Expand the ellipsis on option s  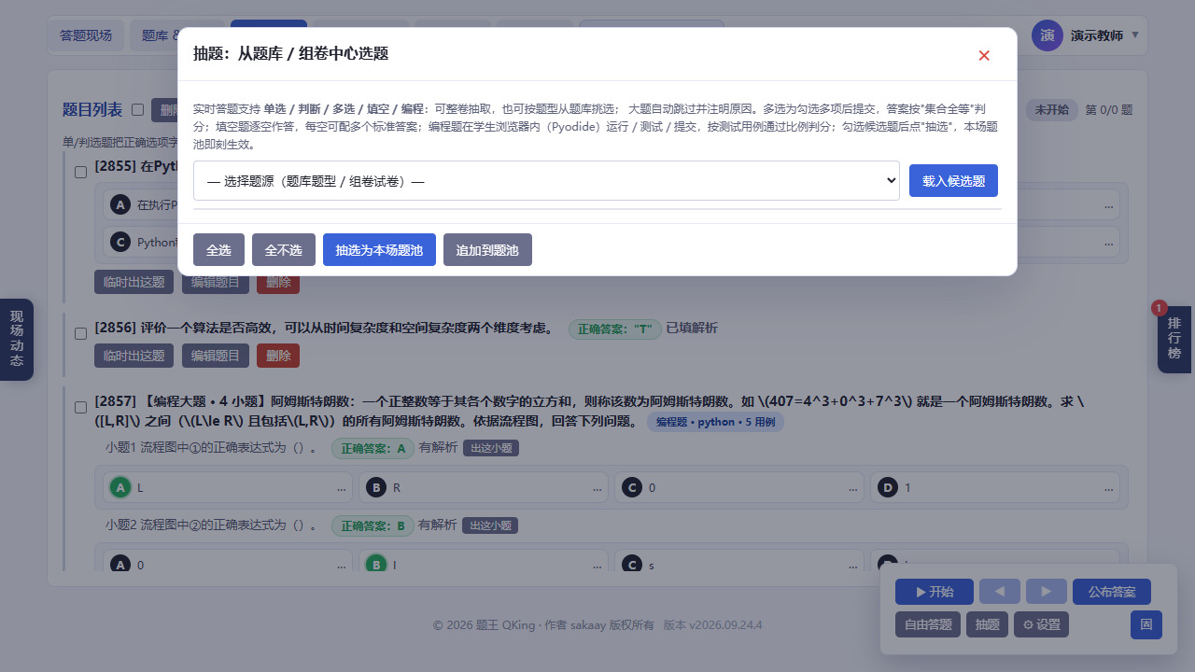pos(853,566)
